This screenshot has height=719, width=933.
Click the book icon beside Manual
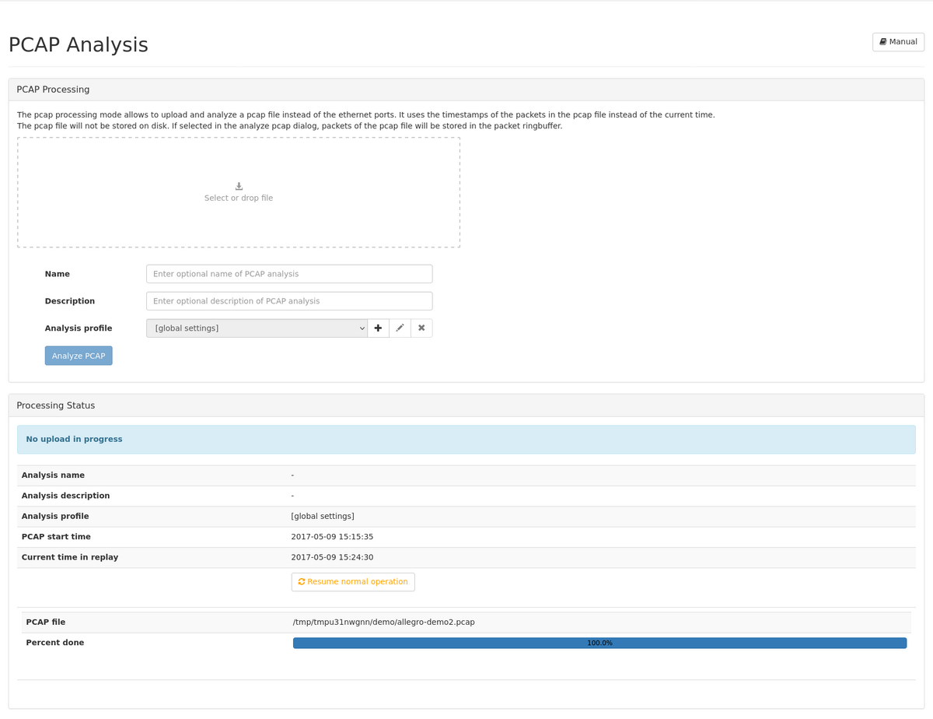click(x=883, y=41)
